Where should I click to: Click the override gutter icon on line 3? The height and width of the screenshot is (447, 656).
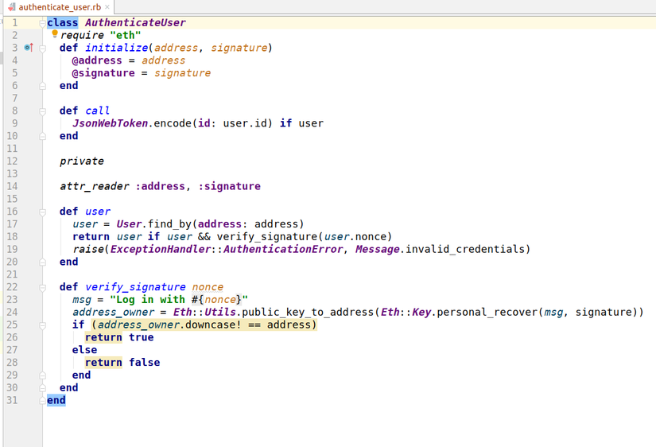point(29,48)
